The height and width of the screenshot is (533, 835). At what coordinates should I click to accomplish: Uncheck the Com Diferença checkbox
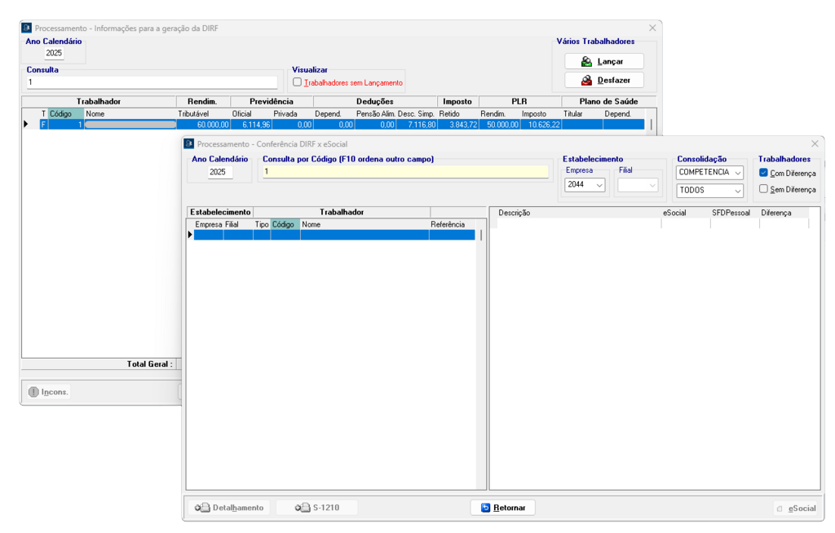(x=763, y=173)
